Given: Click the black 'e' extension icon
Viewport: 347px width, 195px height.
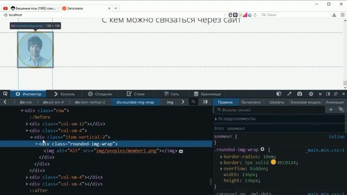Looking at the screenshot, I should tap(230, 15).
